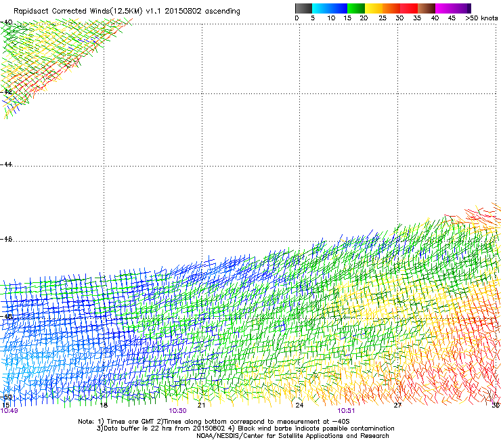Click the orange 25-30 knots legend segment
This screenshot has width=501, height=440.
391,8
